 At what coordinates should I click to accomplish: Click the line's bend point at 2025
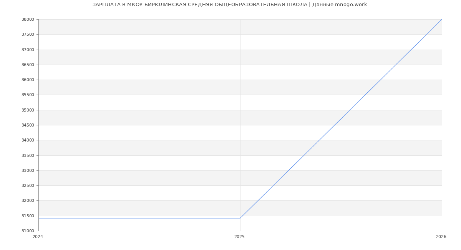point(240,218)
